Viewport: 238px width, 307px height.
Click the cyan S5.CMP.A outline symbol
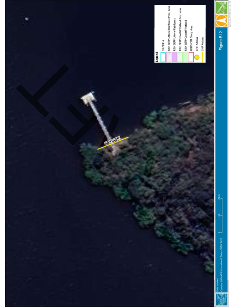(x=163, y=57)
